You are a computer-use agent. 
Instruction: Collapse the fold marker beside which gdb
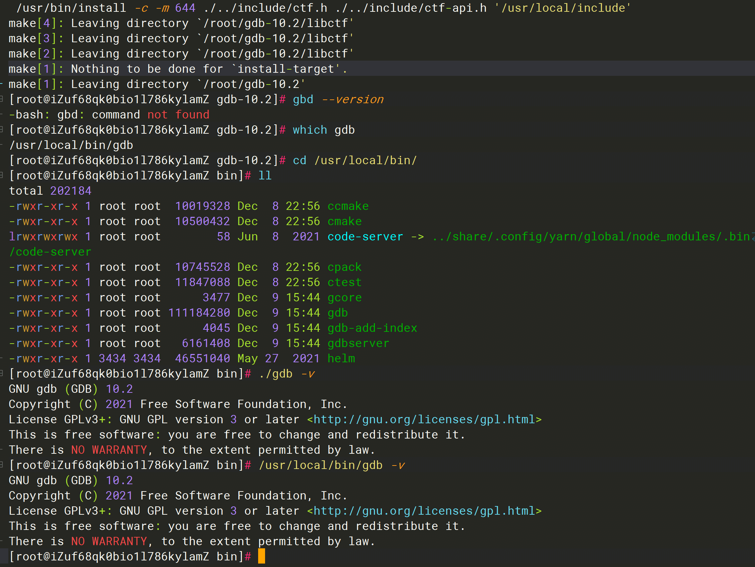pos(2,130)
